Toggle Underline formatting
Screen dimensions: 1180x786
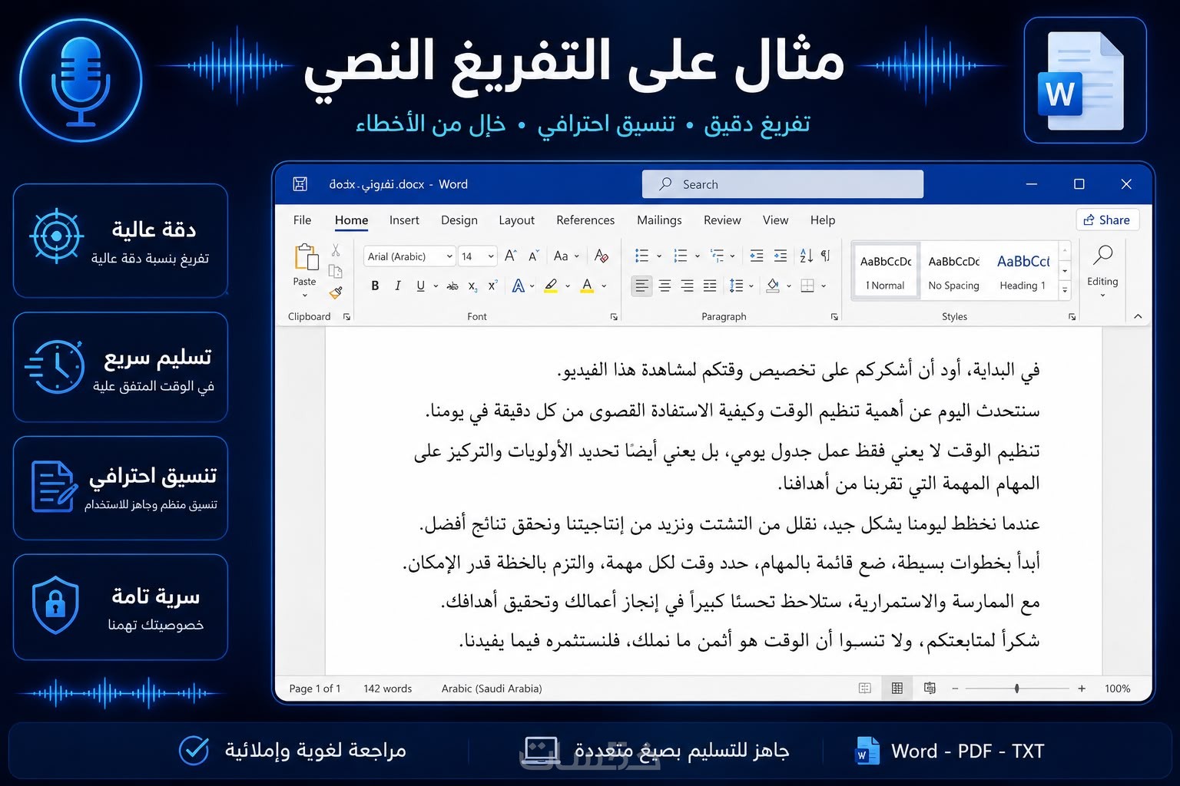(x=420, y=286)
